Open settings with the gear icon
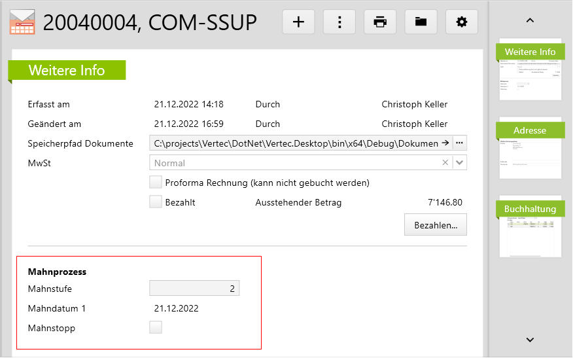Image resolution: width=573 pixels, height=358 pixels. (462, 22)
